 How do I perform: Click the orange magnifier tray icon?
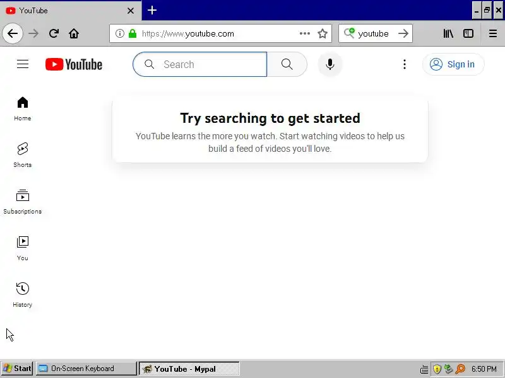[x=461, y=369]
